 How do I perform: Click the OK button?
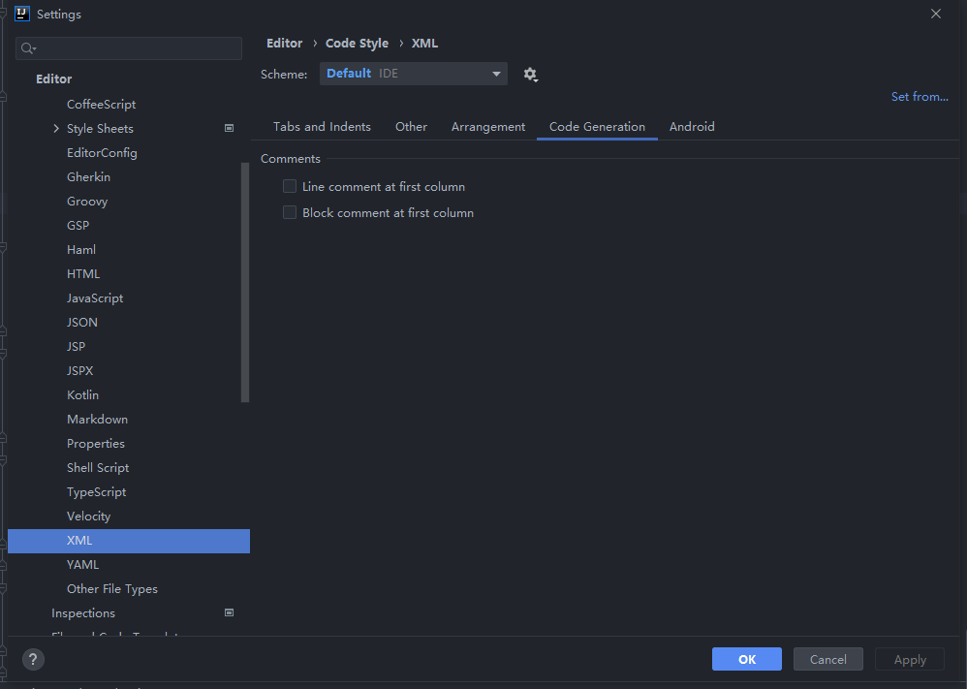coord(746,659)
